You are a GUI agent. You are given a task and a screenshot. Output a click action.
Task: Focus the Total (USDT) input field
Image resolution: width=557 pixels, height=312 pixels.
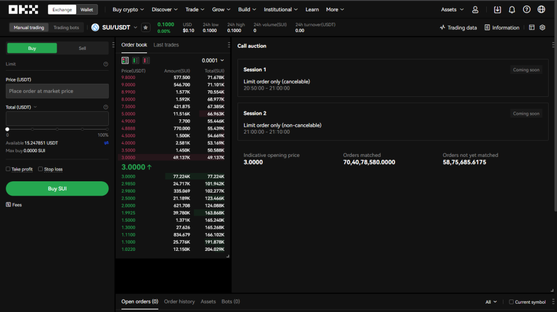(x=57, y=118)
